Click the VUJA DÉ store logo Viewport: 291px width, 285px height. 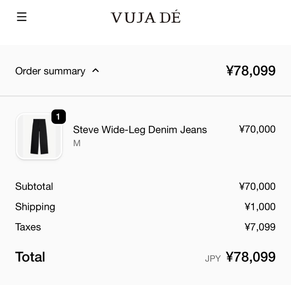pos(145,16)
